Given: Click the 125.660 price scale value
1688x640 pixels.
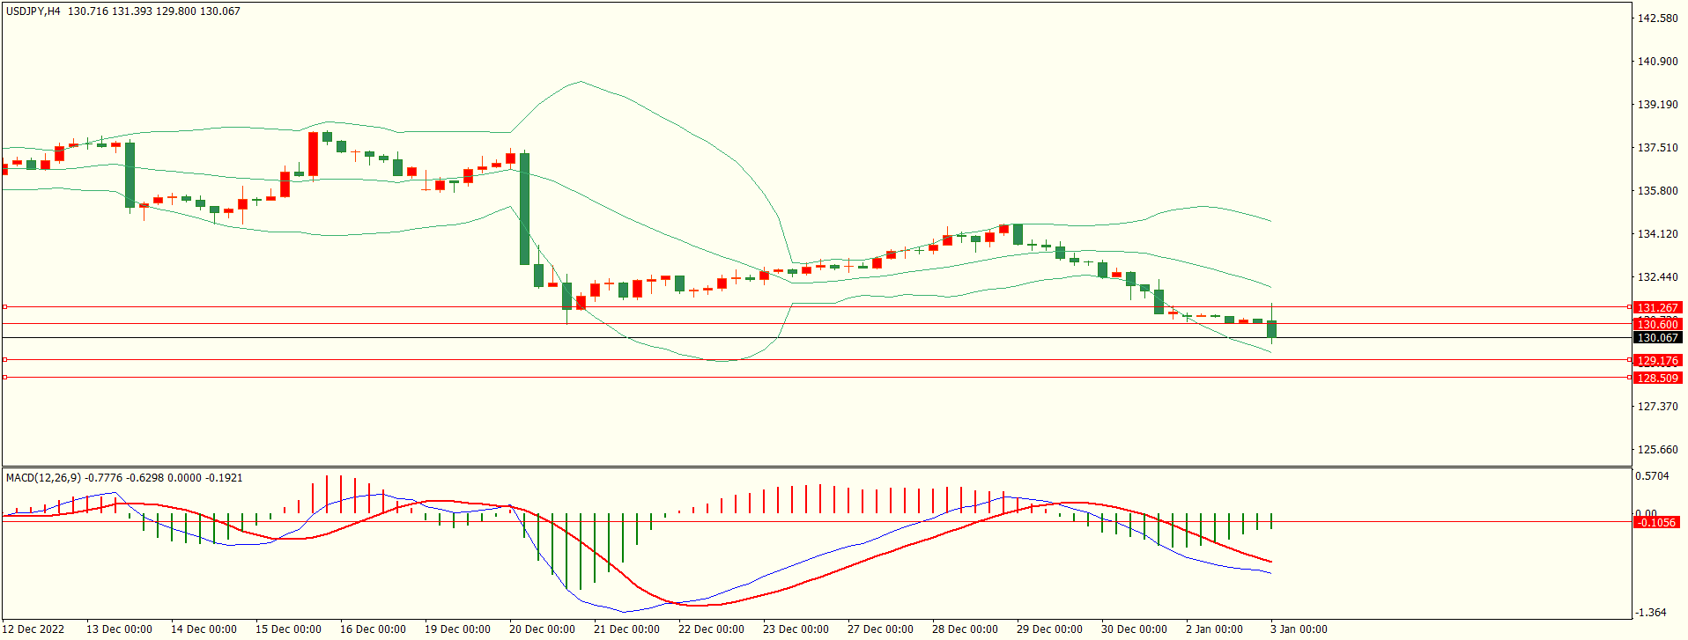Looking at the screenshot, I should click(1656, 449).
